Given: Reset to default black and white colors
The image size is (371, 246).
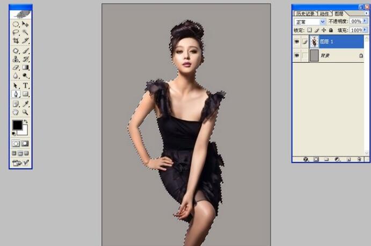Looking at the screenshot, I should coord(14,134).
